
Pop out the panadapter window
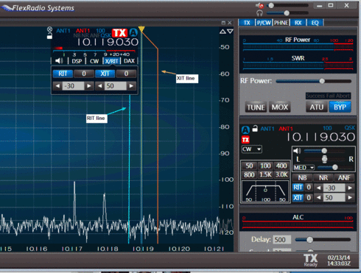(x=223, y=23)
